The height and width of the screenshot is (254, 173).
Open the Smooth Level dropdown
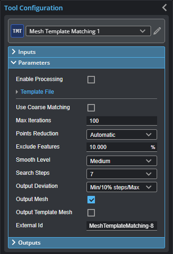[122, 161]
